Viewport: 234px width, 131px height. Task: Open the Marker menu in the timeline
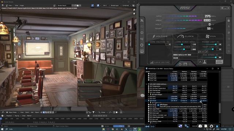(x=29, y=116)
